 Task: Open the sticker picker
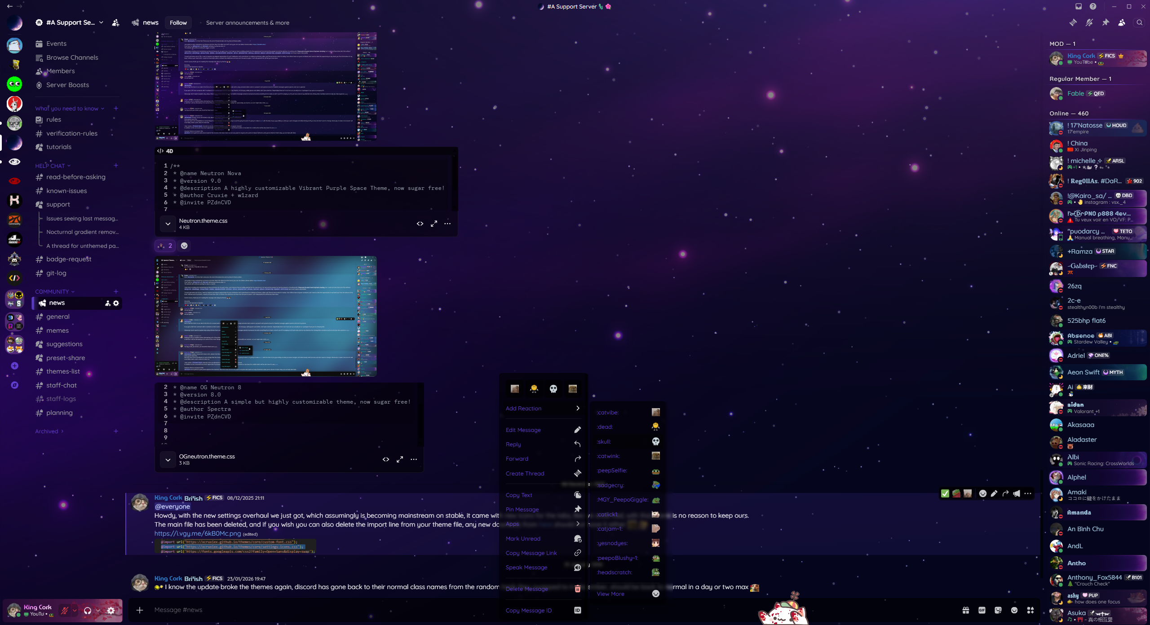pyautogui.click(x=998, y=610)
